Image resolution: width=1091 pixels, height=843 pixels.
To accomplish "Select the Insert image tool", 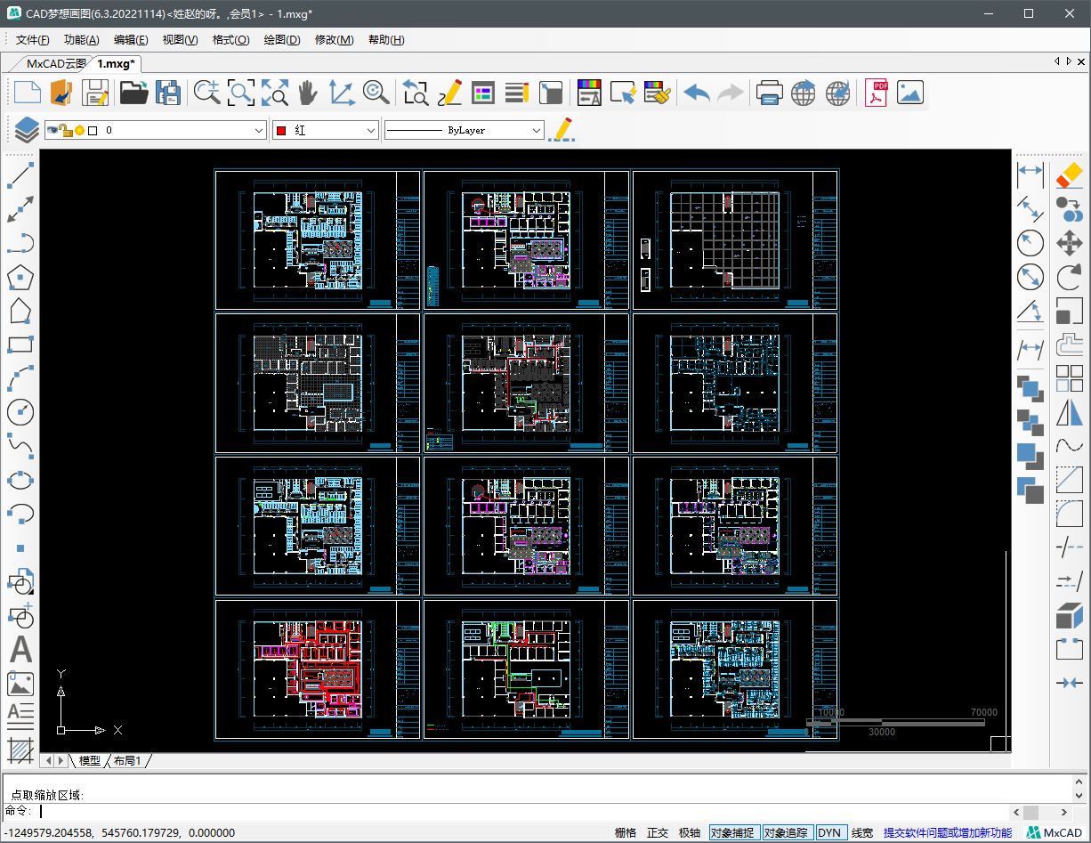I will [x=20, y=684].
